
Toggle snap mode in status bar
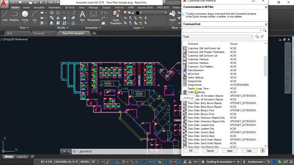[x=98, y=162]
